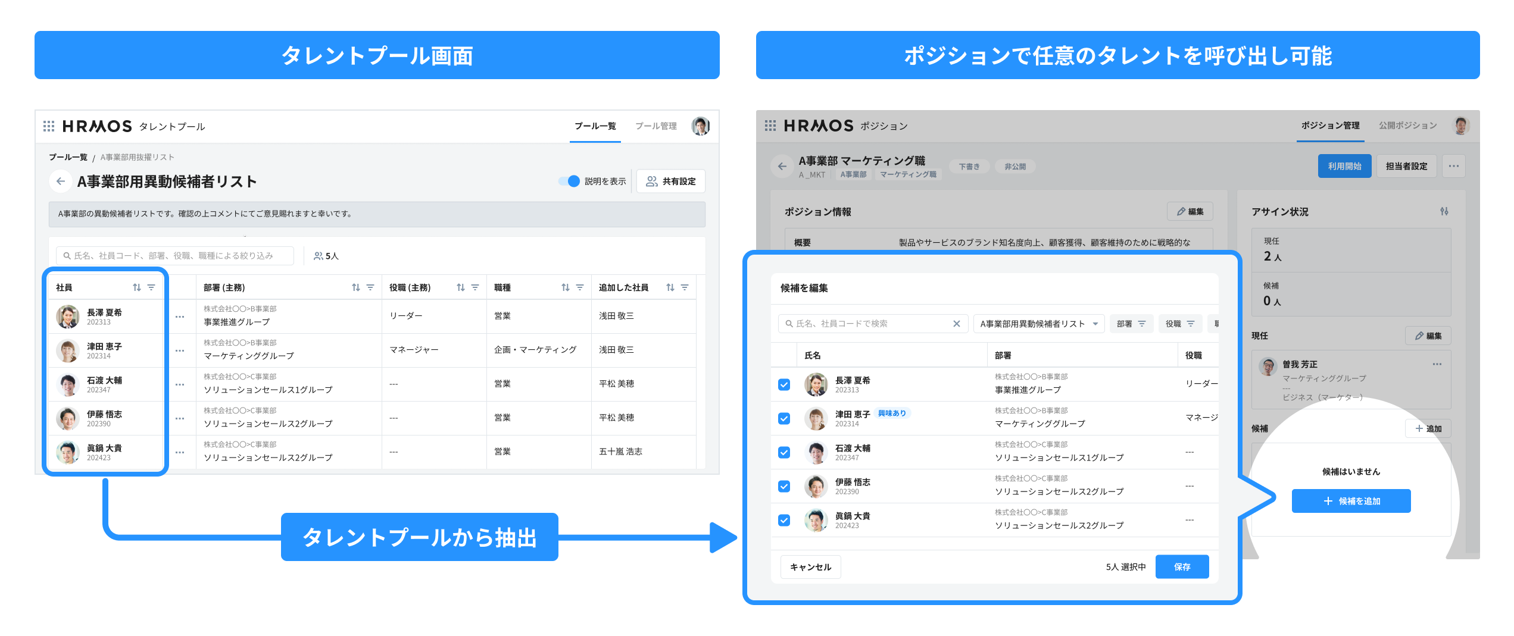Click the back arrow beside A事業部用異動候補者リスト
The height and width of the screenshot is (636, 1514).
point(61,181)
